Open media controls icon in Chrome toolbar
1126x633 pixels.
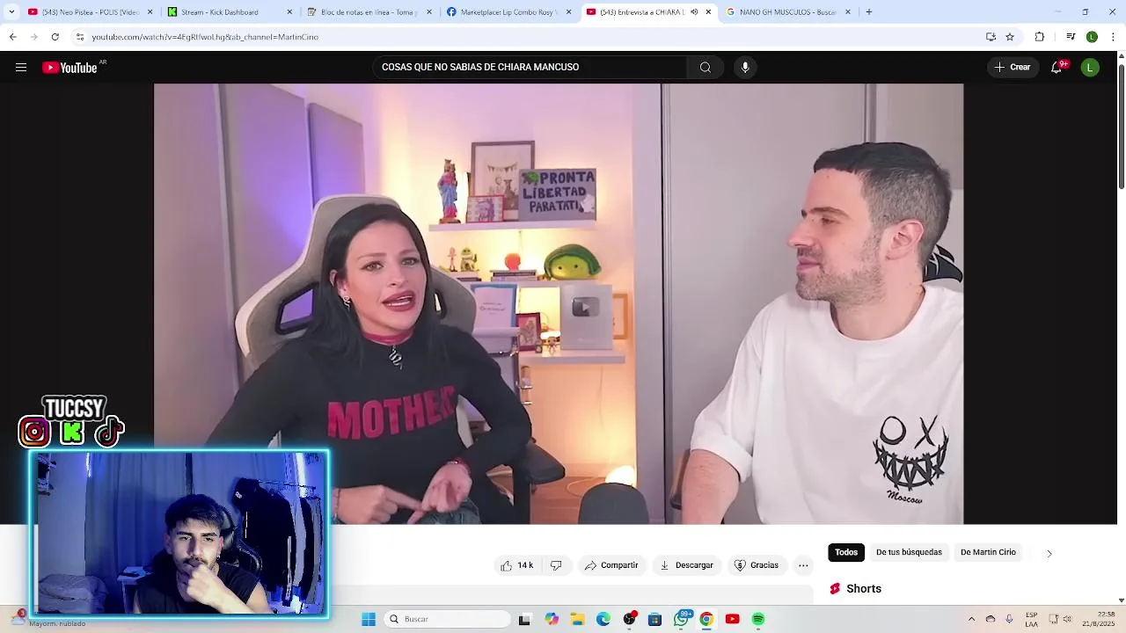click(1071, 37)
